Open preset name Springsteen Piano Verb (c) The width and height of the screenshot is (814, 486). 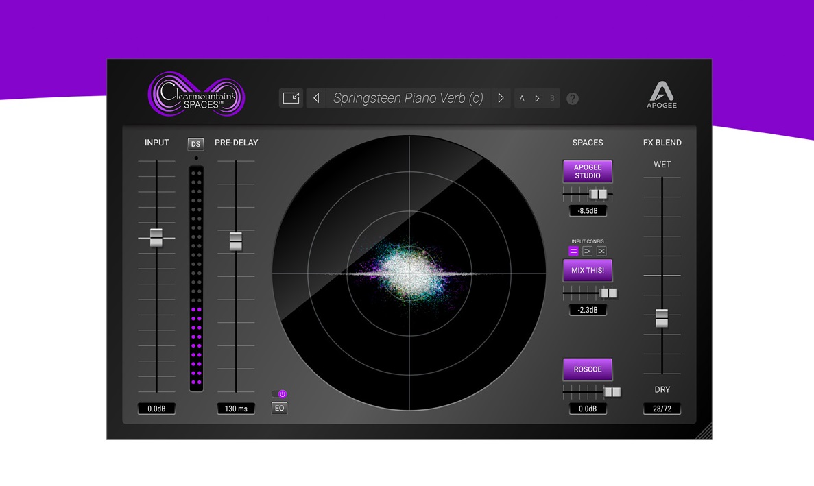[x=408, y=98]
